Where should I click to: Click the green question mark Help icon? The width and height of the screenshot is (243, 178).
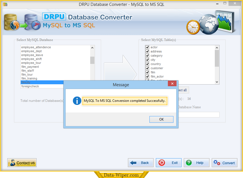[x=189, y=163]
